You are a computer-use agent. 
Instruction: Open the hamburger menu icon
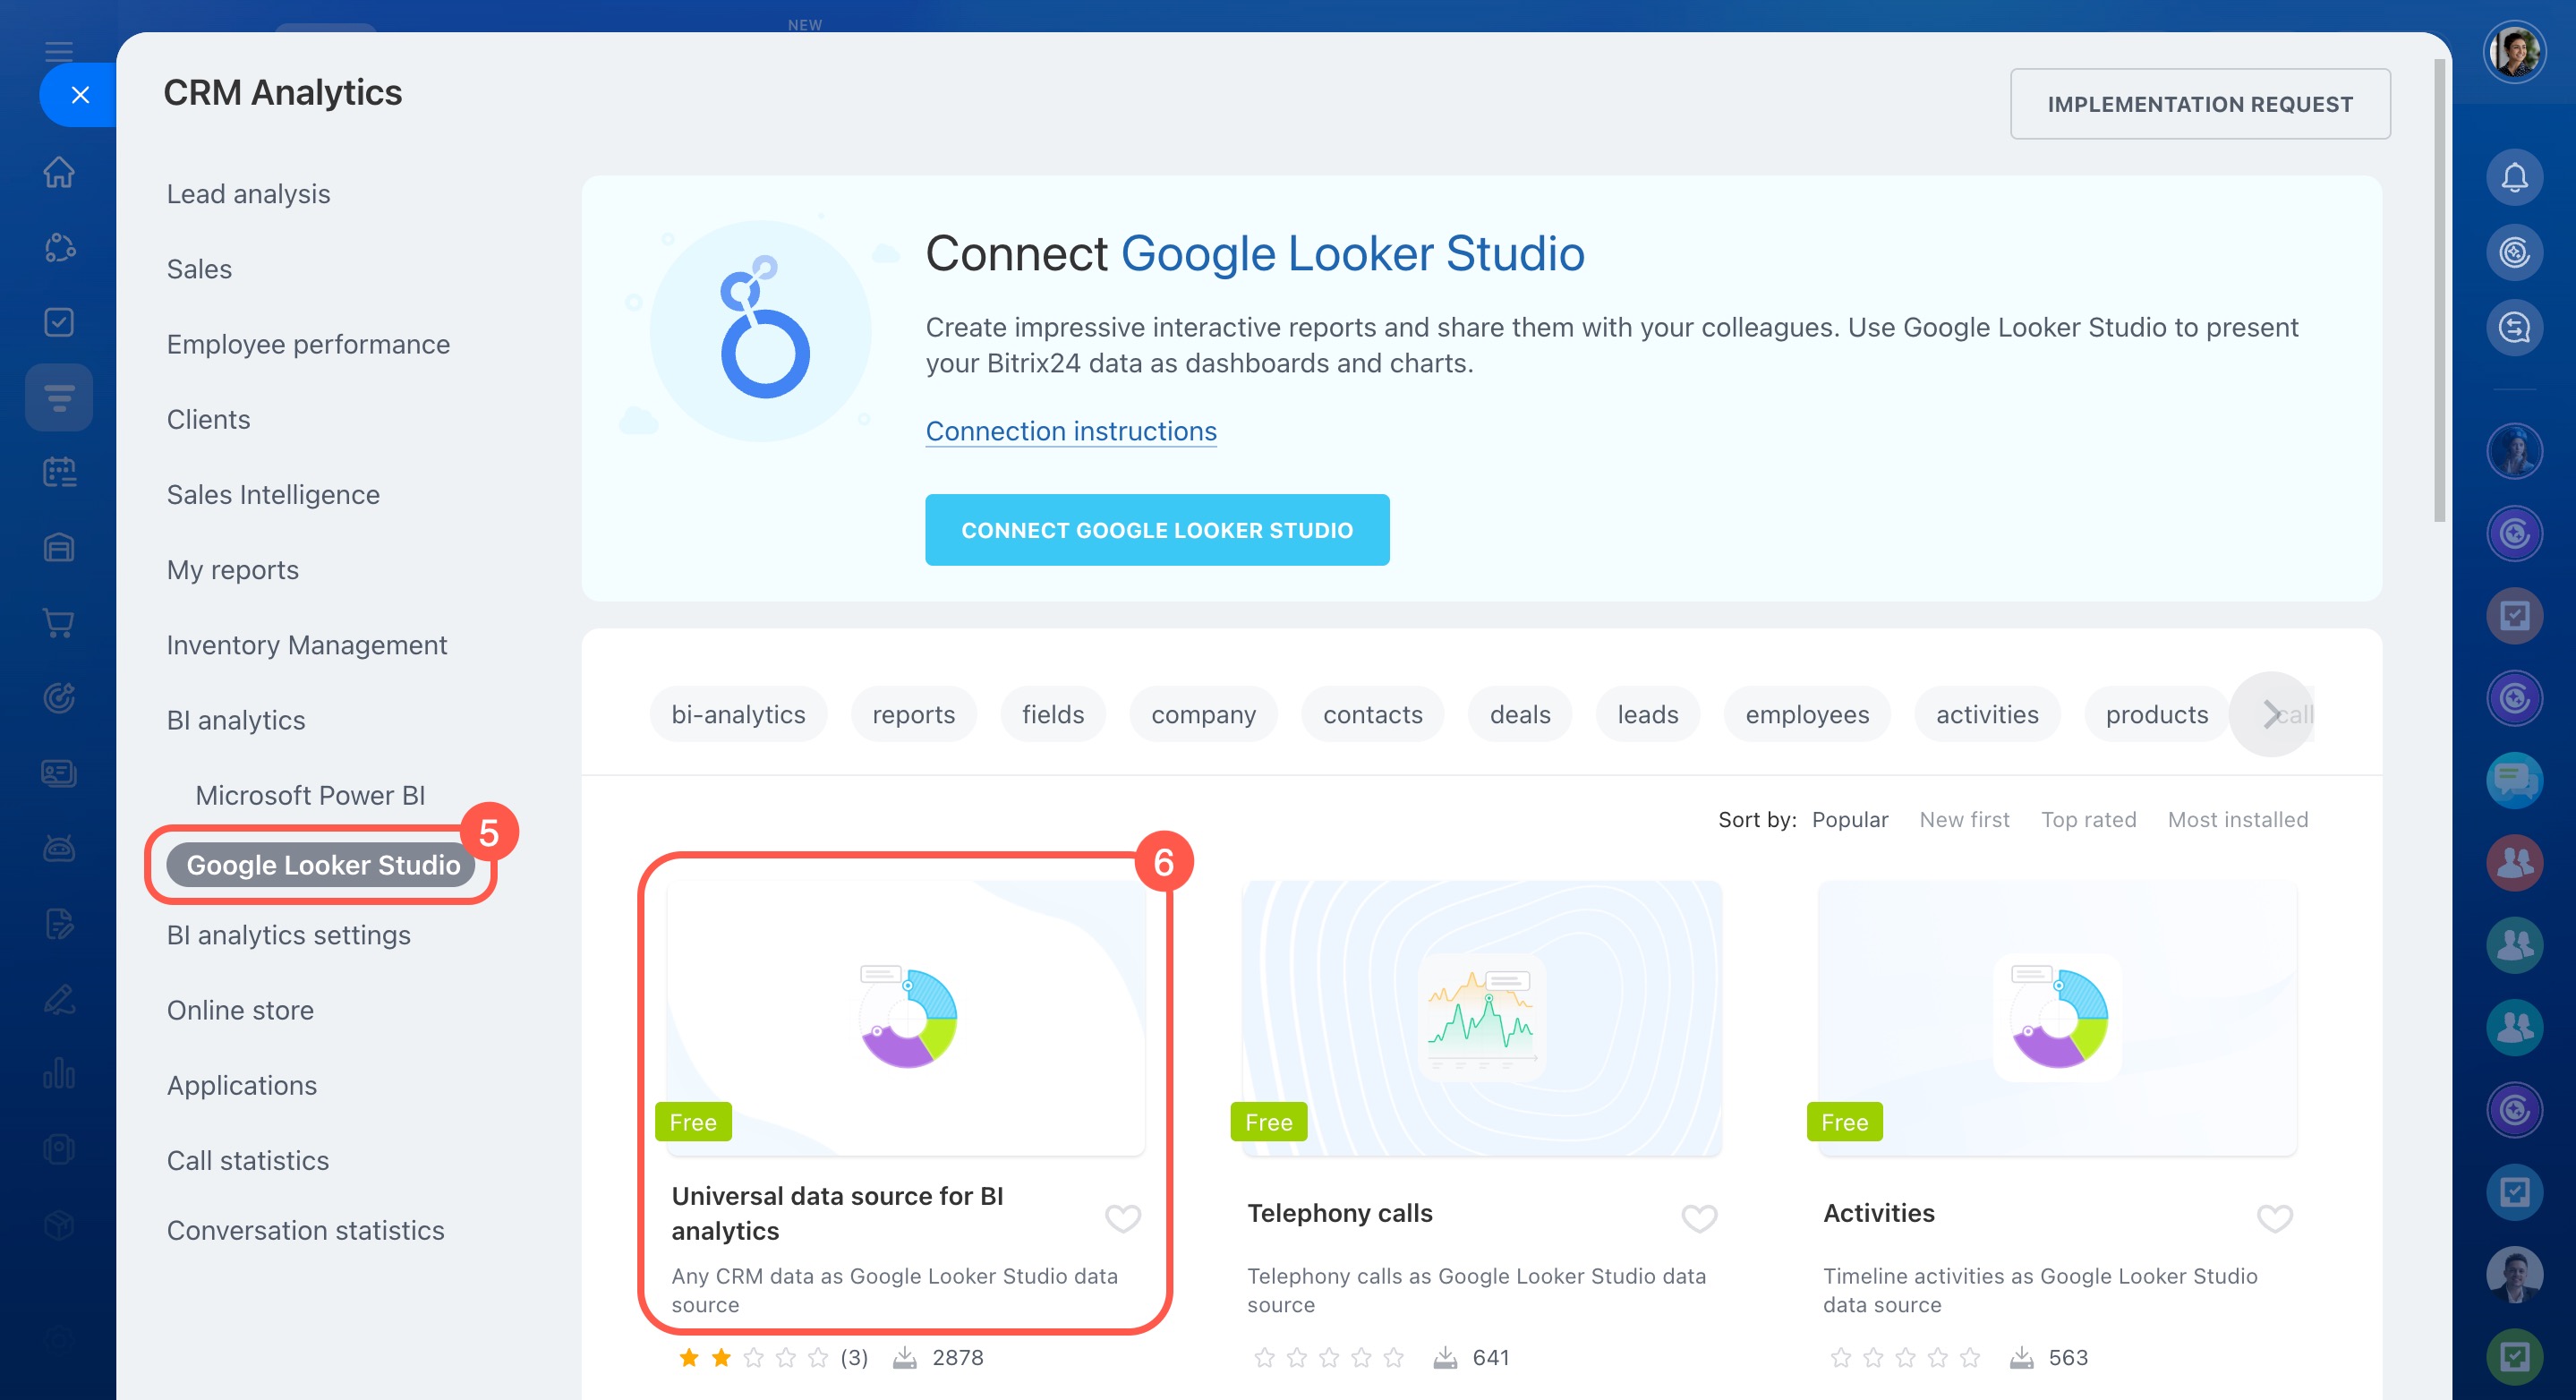[x=59, y=52]
